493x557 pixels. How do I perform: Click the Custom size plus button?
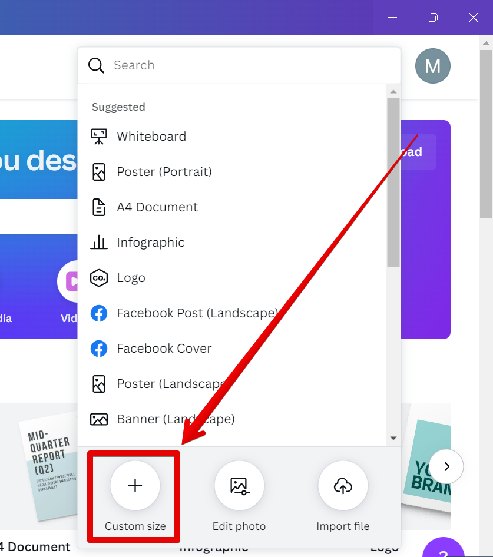point(135,486)
